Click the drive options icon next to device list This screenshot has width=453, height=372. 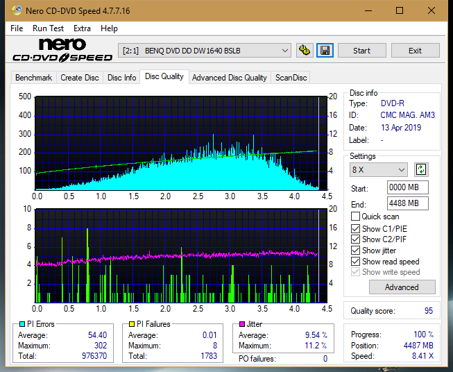305,51
